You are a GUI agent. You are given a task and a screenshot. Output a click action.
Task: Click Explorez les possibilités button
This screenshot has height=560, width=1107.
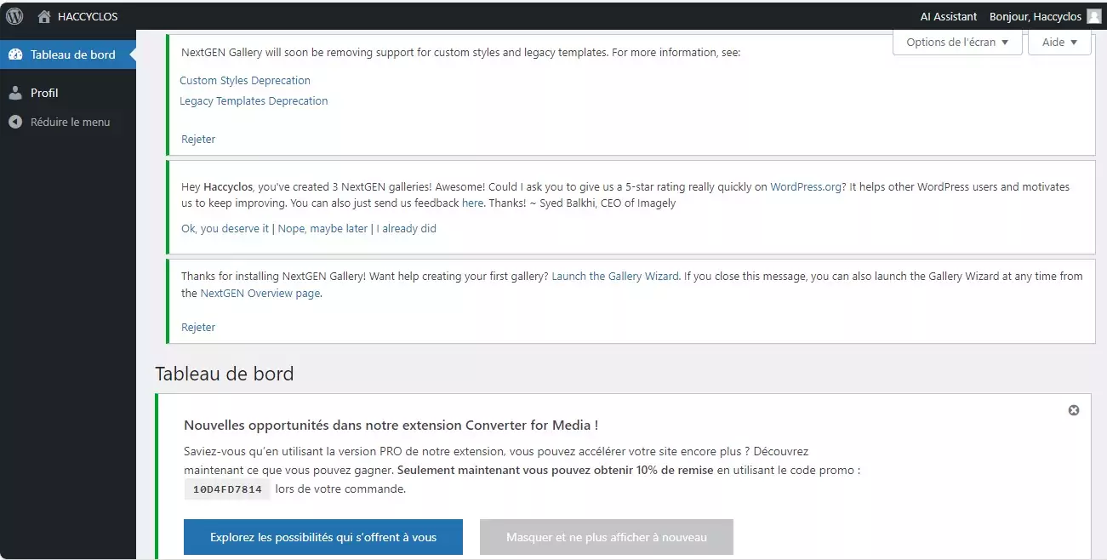point(323,537)
